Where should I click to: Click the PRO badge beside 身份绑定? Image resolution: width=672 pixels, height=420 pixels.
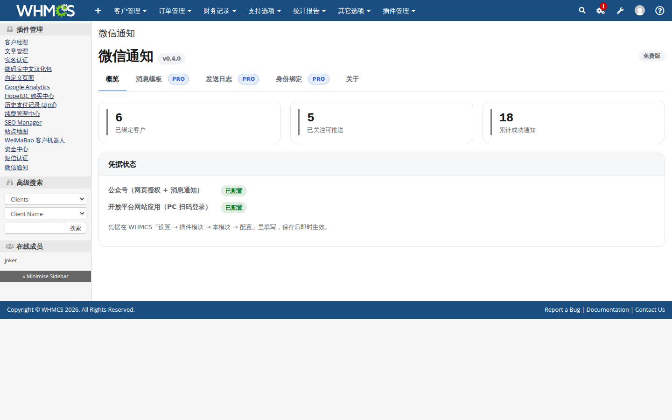319,79
